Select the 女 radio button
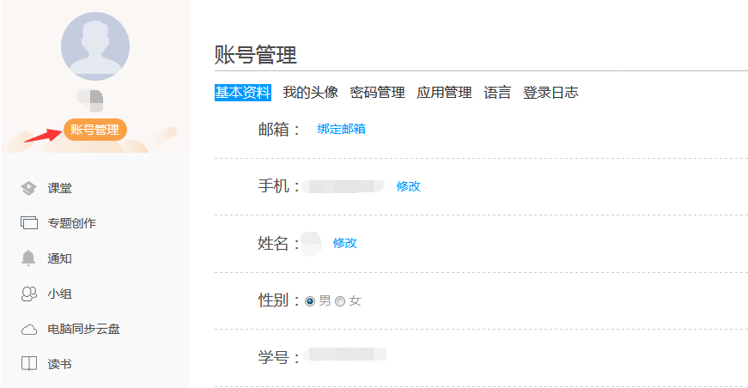The image size is (748, 388). click(x=340, y=301)
